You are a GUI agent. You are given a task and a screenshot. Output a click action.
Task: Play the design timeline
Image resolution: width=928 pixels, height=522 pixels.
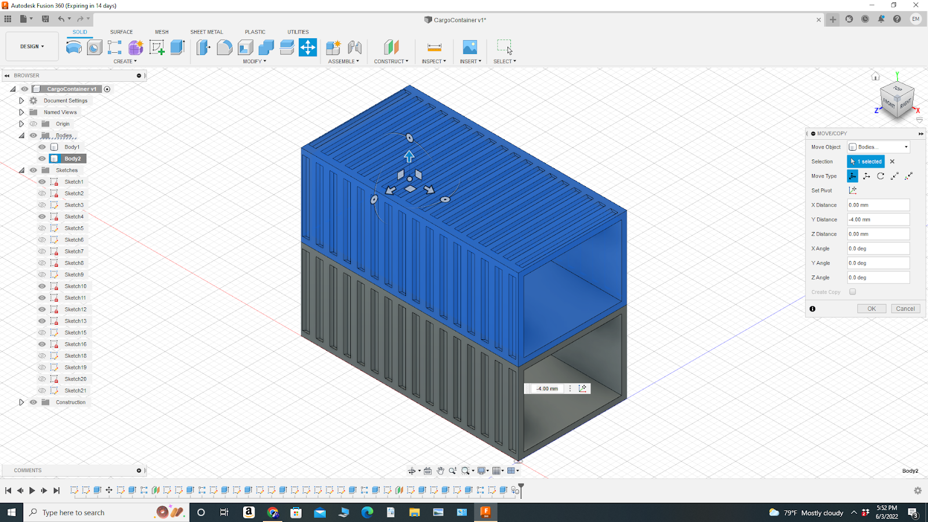(x=32, y=491)
